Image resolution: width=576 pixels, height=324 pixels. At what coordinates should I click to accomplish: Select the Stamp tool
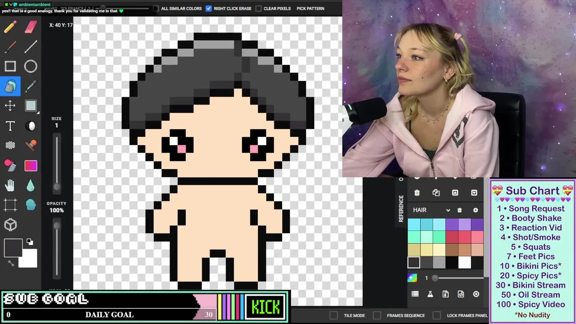(31, 145)
